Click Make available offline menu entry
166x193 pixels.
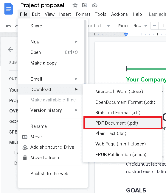click(50, 100)
